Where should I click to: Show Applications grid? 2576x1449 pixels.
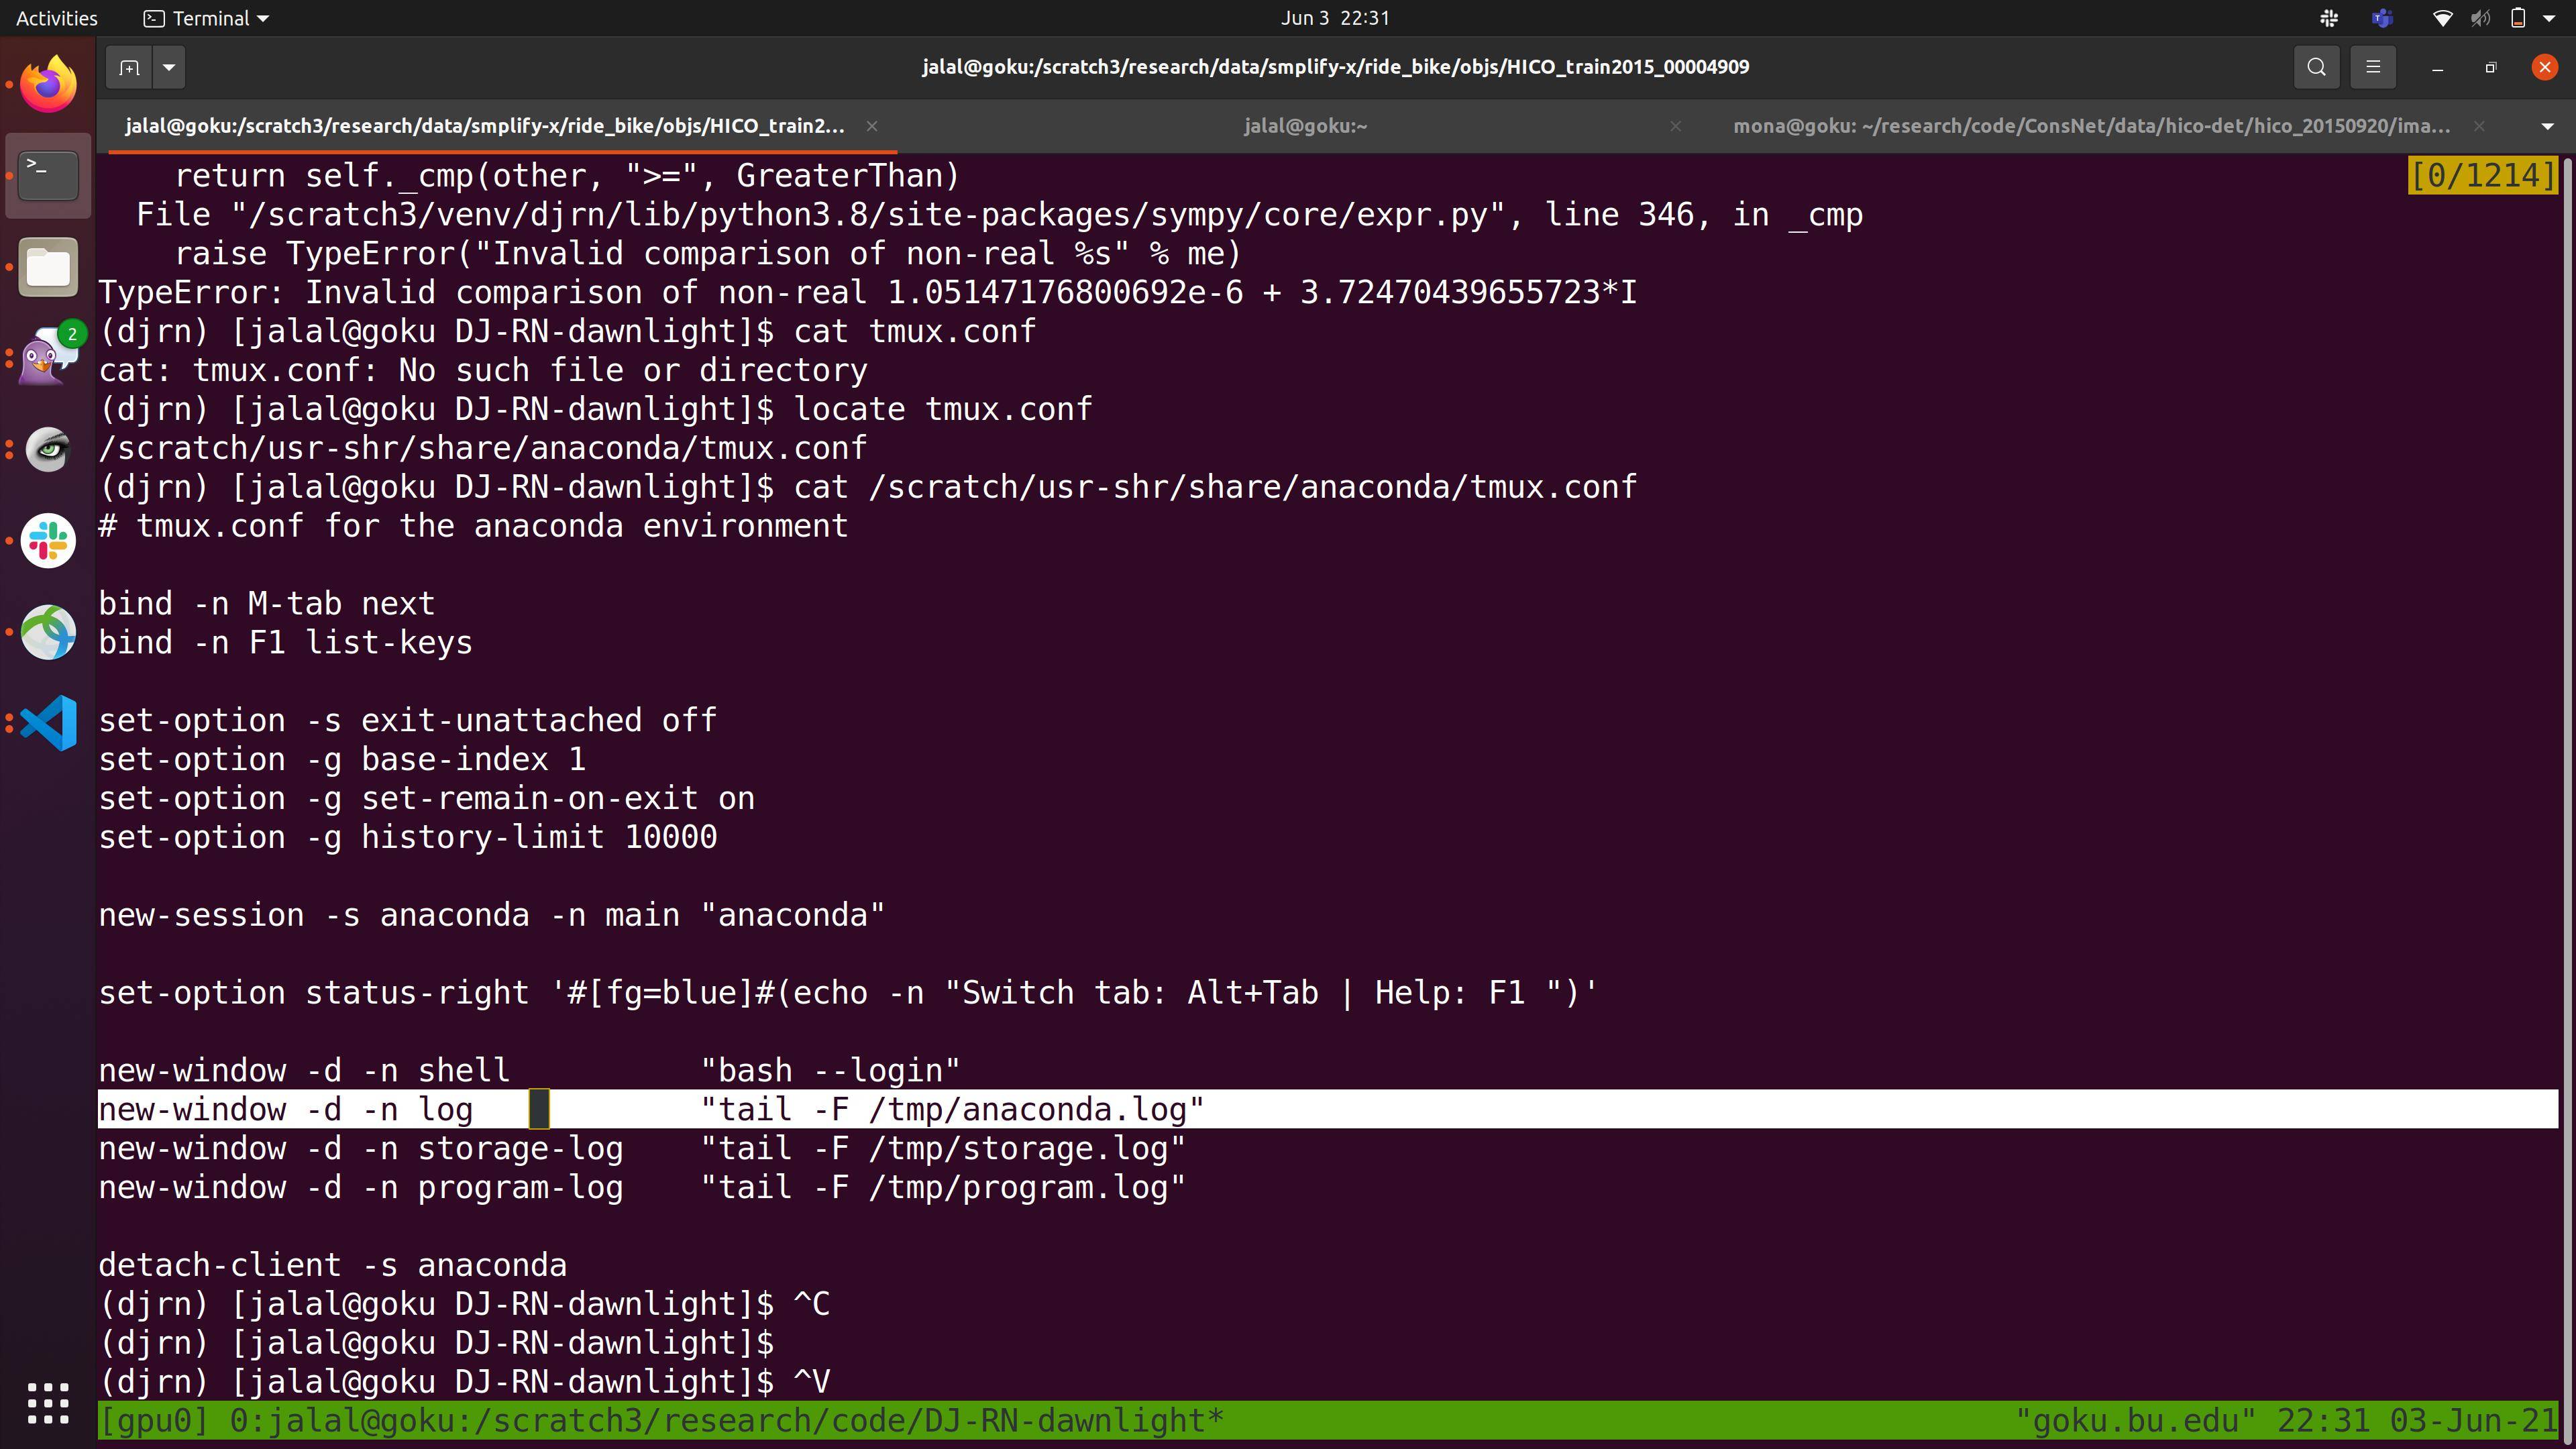(48, 1403)
